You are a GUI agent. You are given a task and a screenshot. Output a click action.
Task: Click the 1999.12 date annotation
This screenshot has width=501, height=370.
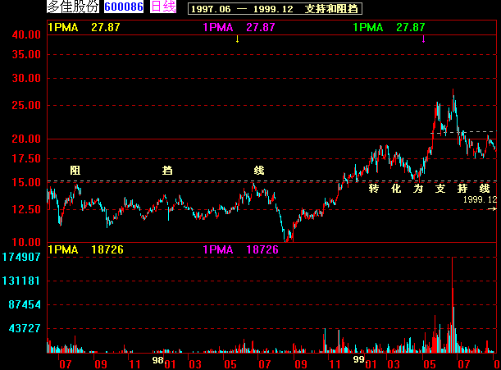click(480, 199)
